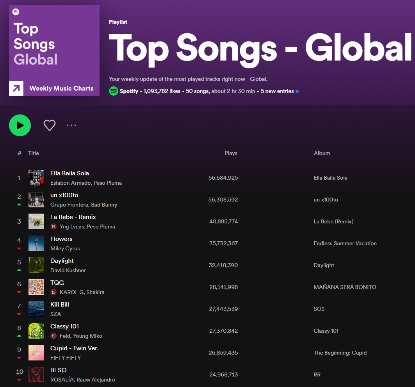Open the MAÑANA SERÁ BONITO album
Screen dimensions: 415x387
(345, 287)
